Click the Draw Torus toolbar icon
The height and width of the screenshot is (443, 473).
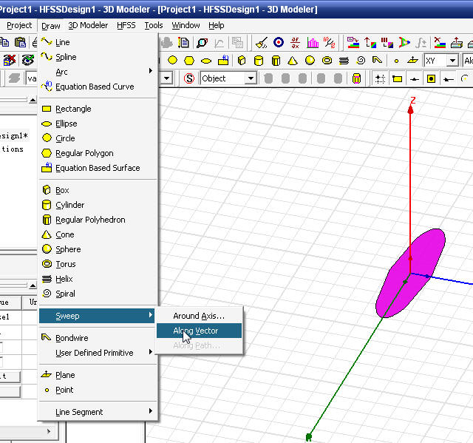327,61
